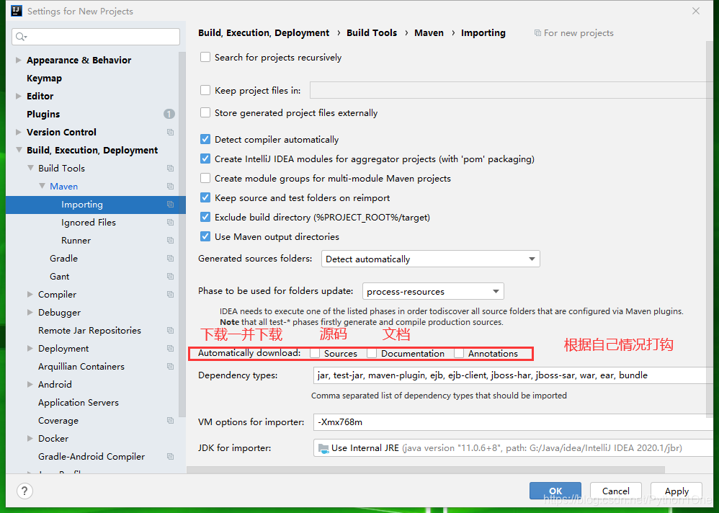719x513 pixels.
Task: Open the 'Phase to be used for folders update' dropdown
Action: (x=433, y=291)
